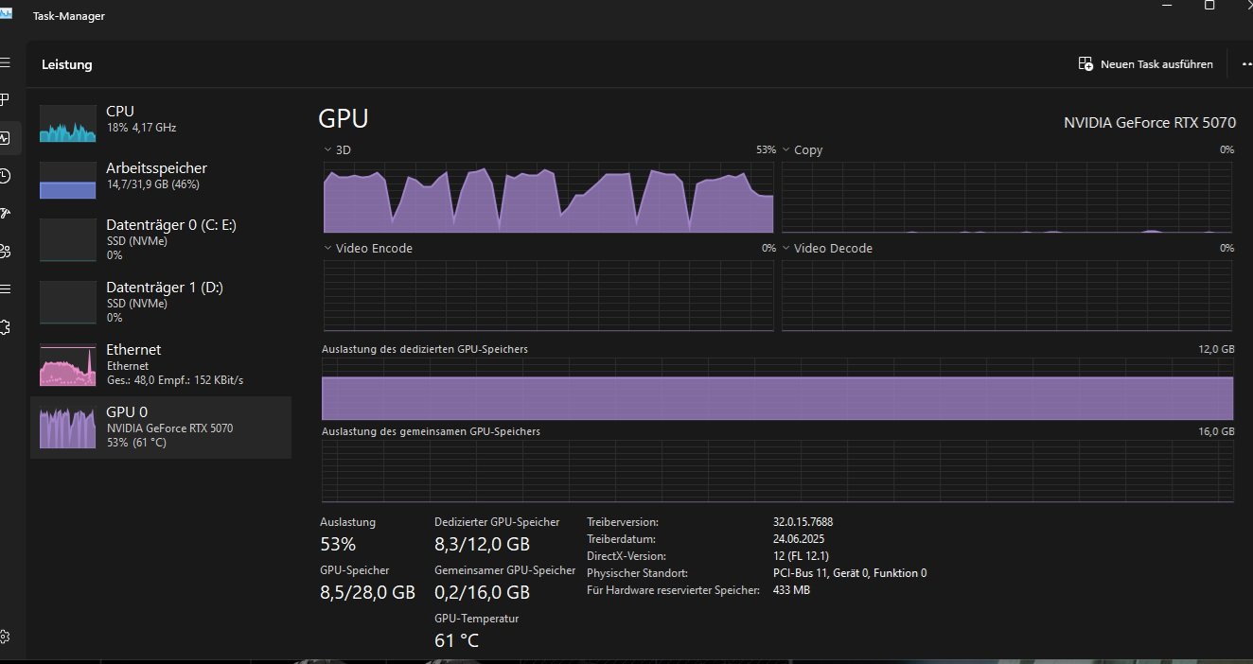Viewport: 1253px width, 664px height.
Task: Click the Treiberdatum label
Action: [621, 539]
